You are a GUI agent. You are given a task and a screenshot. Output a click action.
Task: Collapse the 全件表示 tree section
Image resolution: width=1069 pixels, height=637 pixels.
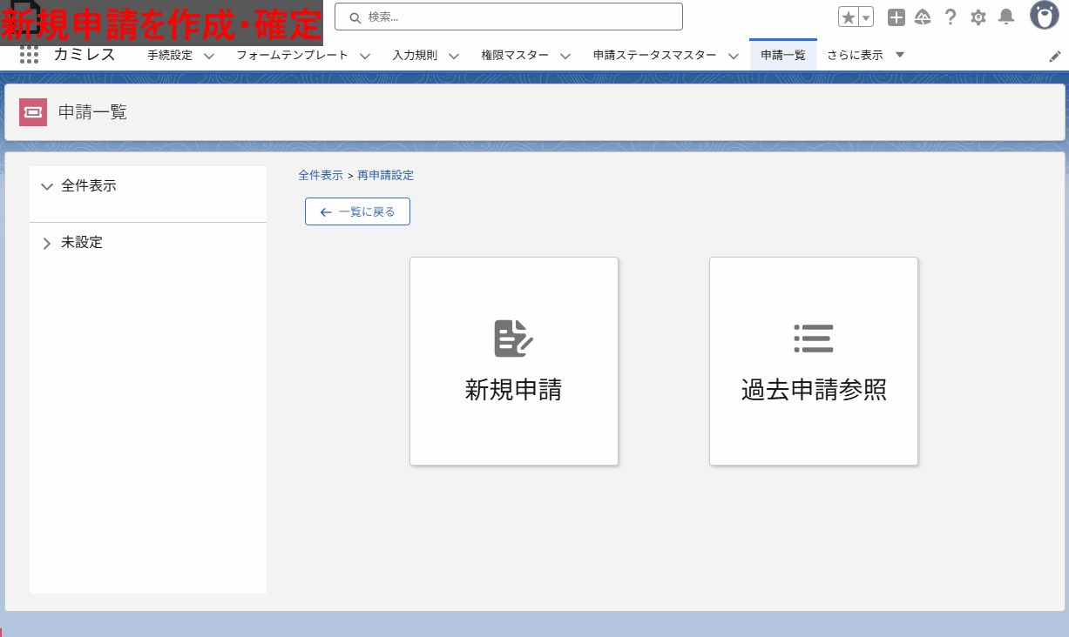[x=47, y=186]
